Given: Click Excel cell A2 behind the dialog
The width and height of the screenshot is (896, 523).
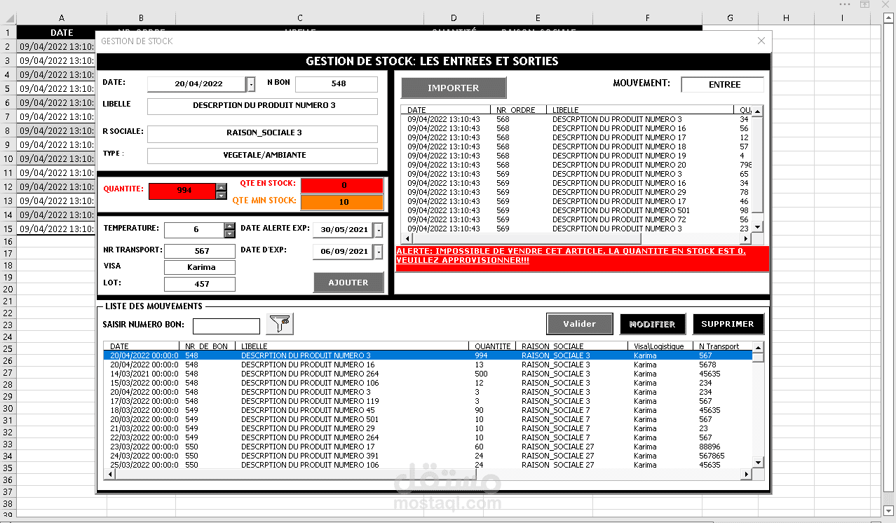Looking at the screenshot, I should (56, 46).
